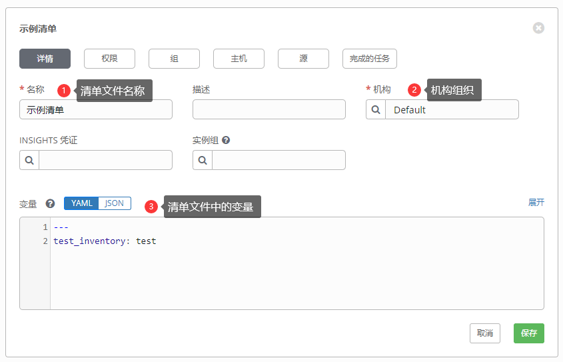The width and height of the screenshot is (563, 362).
Task: Click the green 保存 button
Action: click(528, 333)
